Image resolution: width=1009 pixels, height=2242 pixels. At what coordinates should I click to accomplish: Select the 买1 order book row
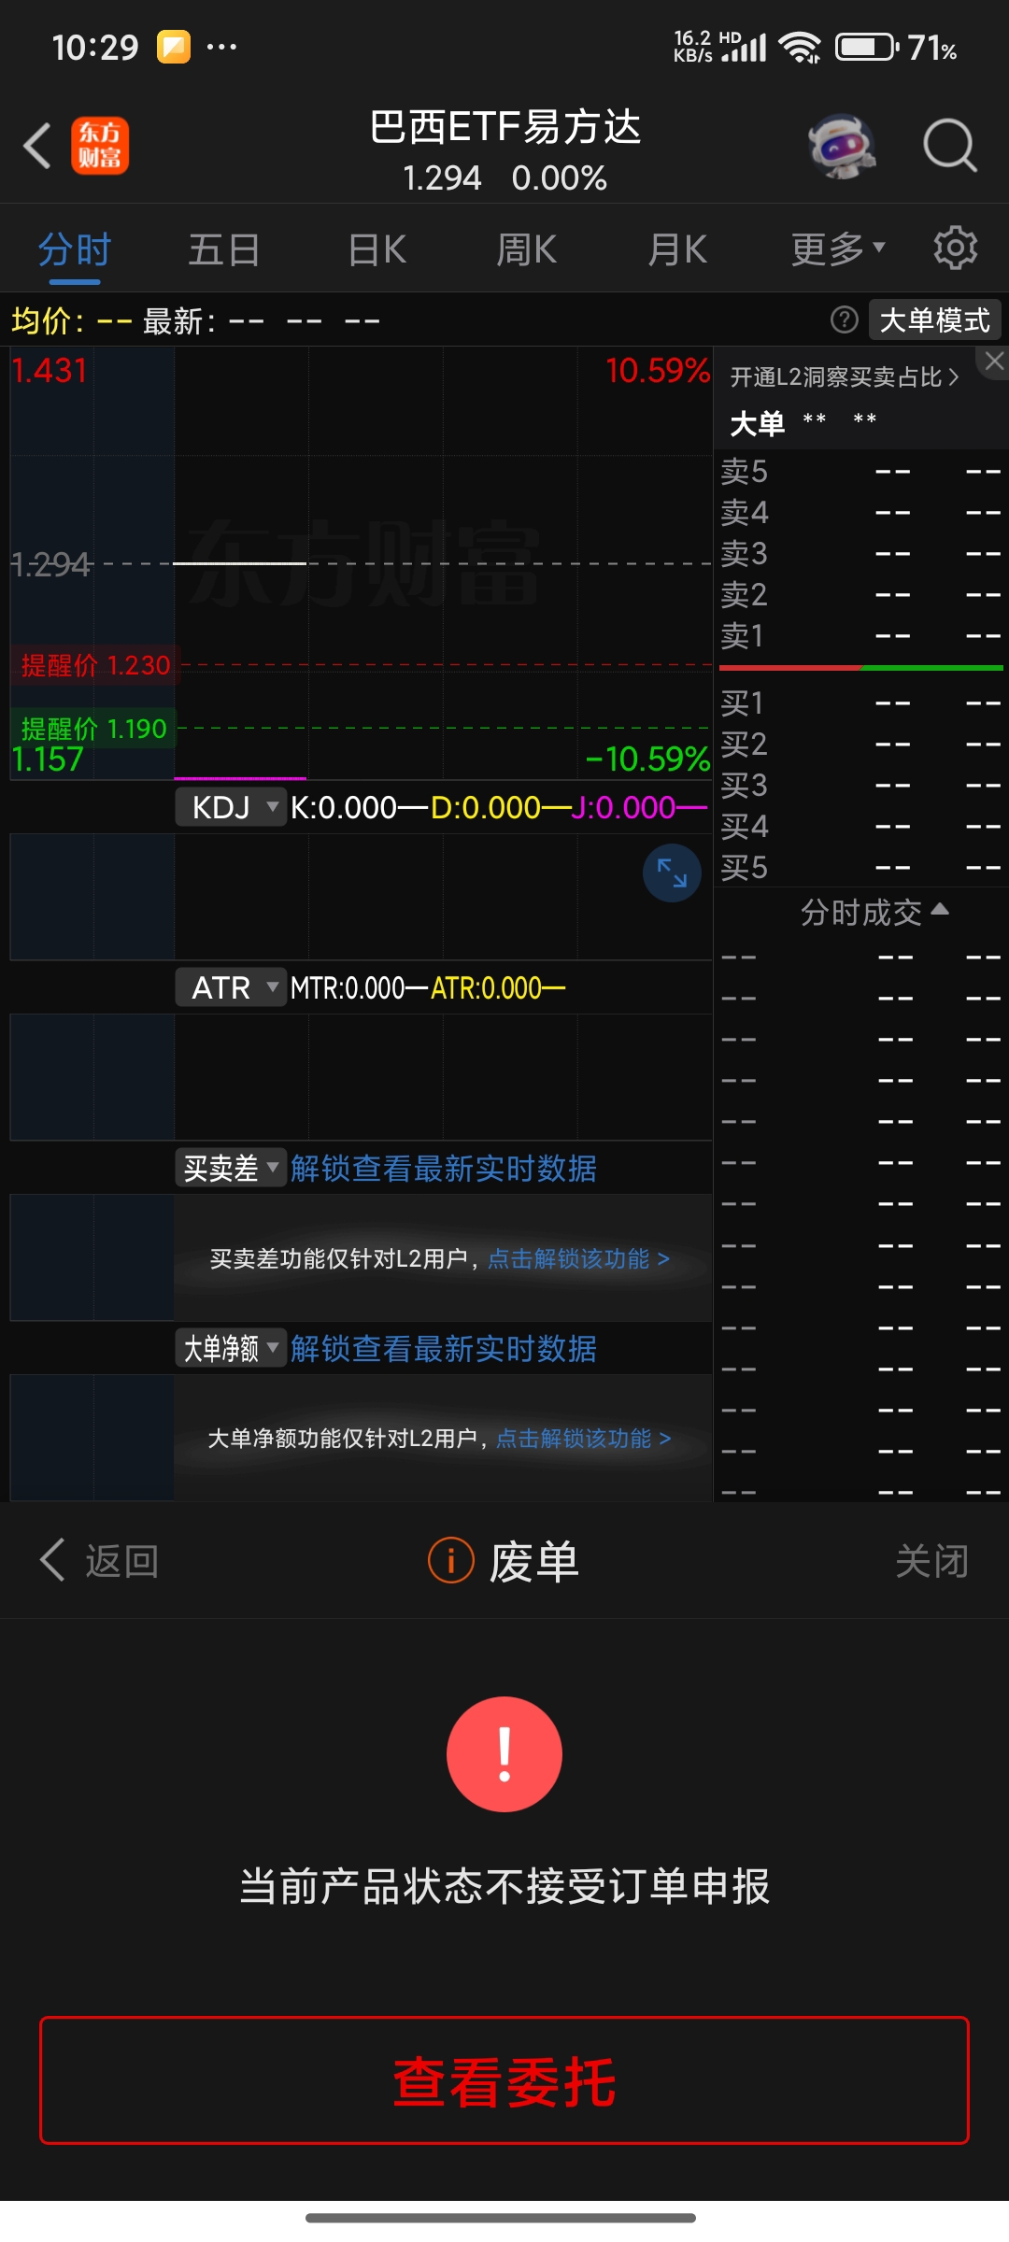pos(861,703)
